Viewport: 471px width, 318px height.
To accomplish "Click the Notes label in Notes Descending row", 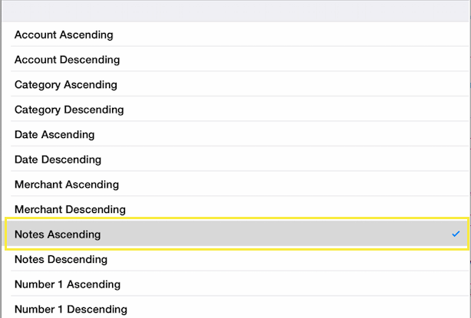I will tap(29, 259).
